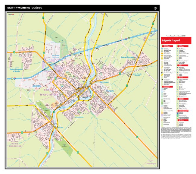Click the 'Police Station' legend text
This screenshot has height=174, width=196.
pyautogui.click(x=182, y=83)
